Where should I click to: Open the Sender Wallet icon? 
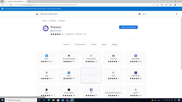click(x=69, y=90)
